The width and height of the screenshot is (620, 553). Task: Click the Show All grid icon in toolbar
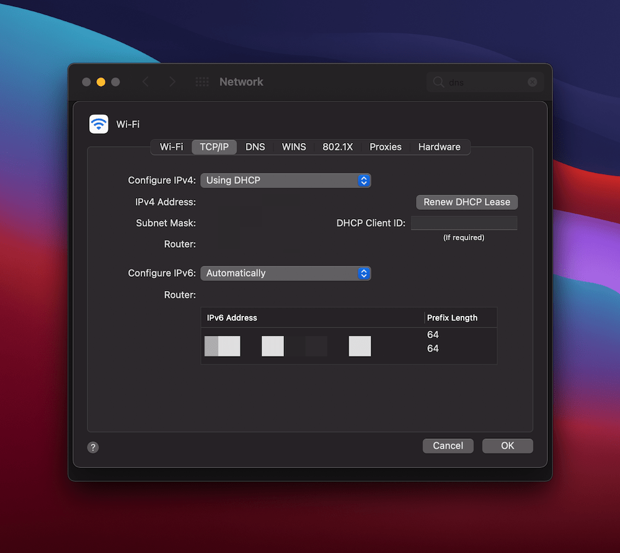point(201,81)
